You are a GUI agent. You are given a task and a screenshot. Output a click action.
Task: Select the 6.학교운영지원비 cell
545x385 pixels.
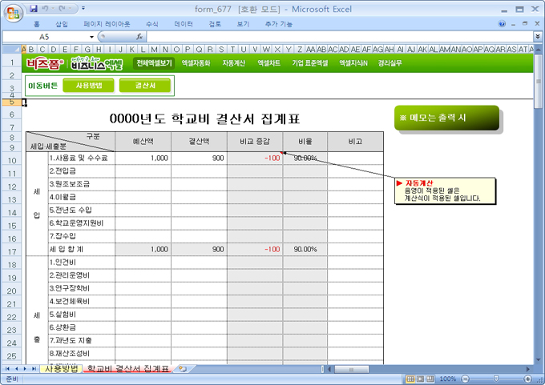pos(81,223)
